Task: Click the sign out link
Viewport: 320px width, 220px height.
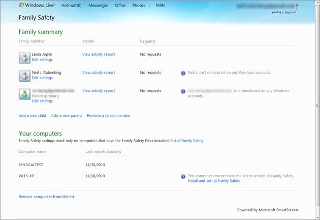Action: [x=291, y=12]
